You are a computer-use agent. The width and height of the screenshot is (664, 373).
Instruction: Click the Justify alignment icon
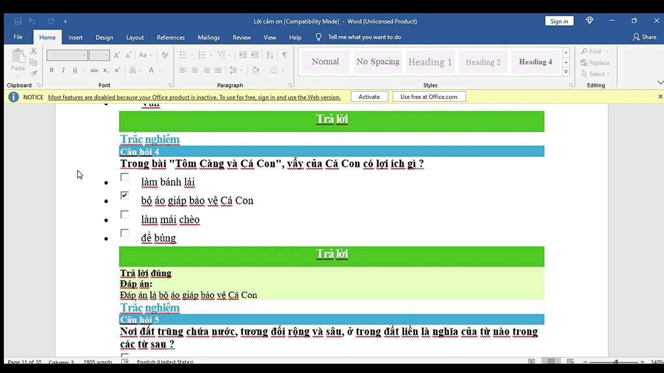point(218,70)
